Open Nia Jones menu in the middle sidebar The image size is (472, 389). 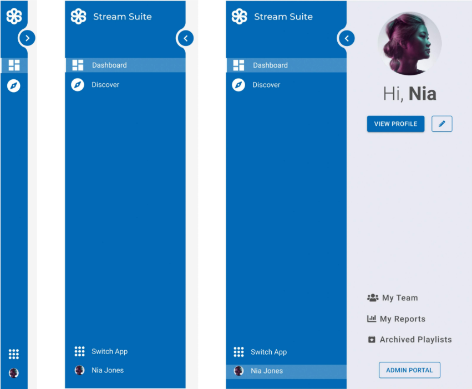pos(107,370)
